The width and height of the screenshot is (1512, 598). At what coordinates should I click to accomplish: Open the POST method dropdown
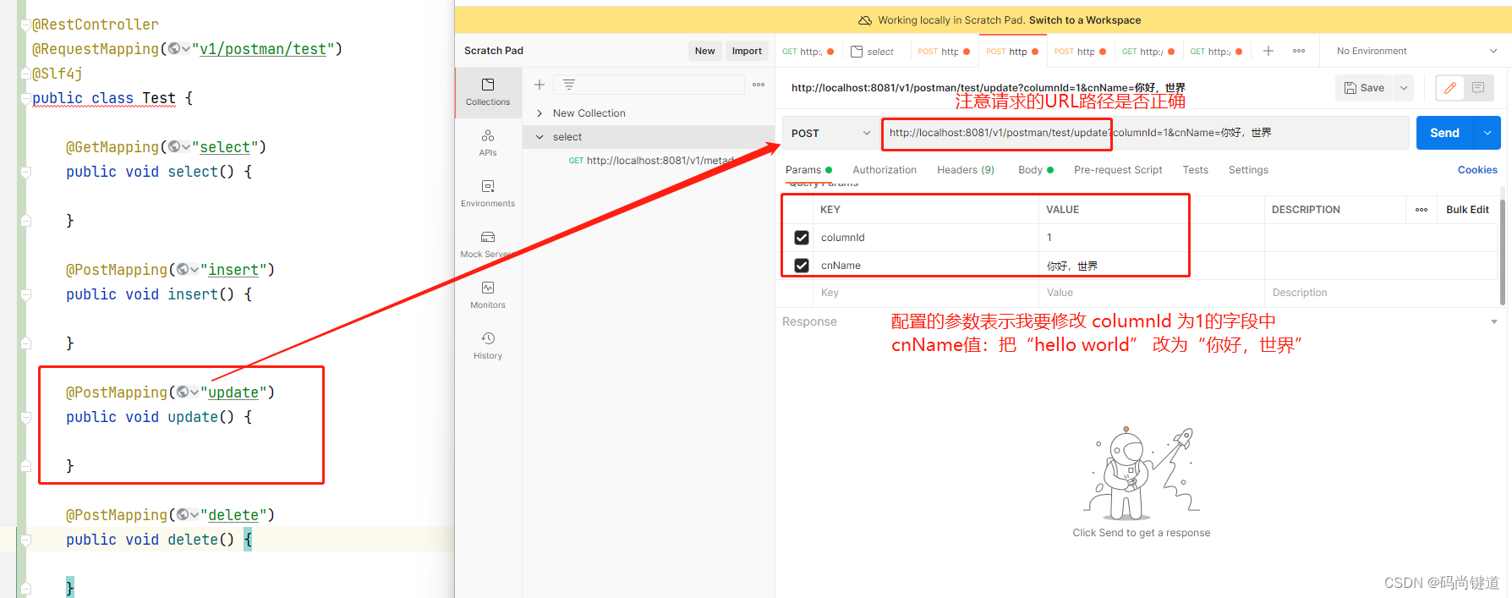click(x=831, y=133)
